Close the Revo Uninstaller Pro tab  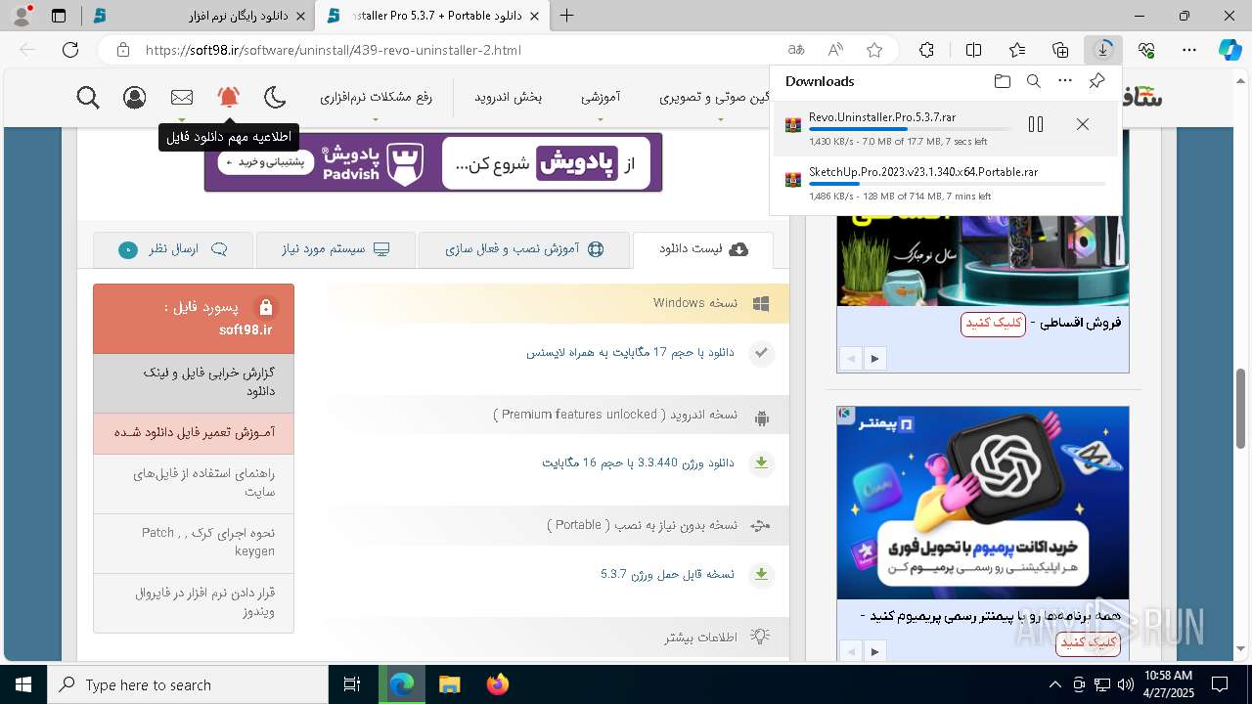pos(535,17)
